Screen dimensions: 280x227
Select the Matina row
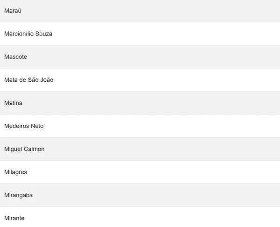tap(140, 103)
